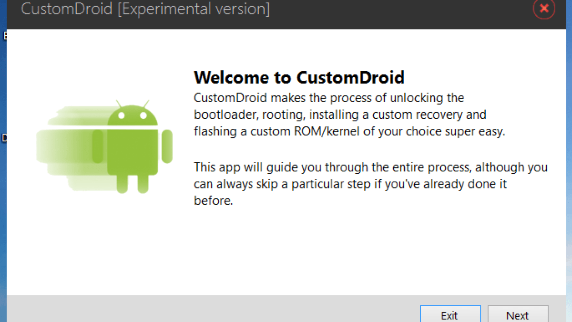Click the Welcome to CustomDroid heading
The width and height of the screenshot is (572, 322).
(299, 77)
